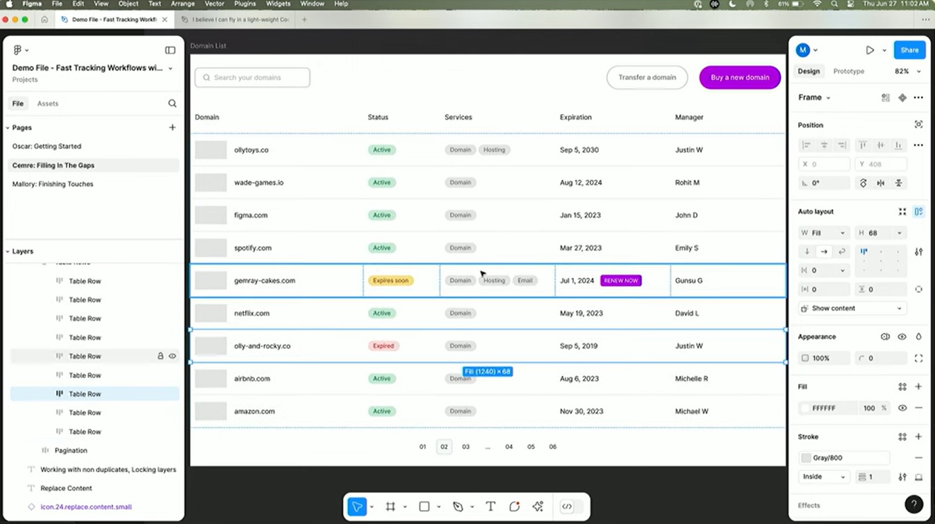935x524 pixels.
Task: Open page Oscar: Getting Started
Action: pyautogui.click(x=47, y=147)
